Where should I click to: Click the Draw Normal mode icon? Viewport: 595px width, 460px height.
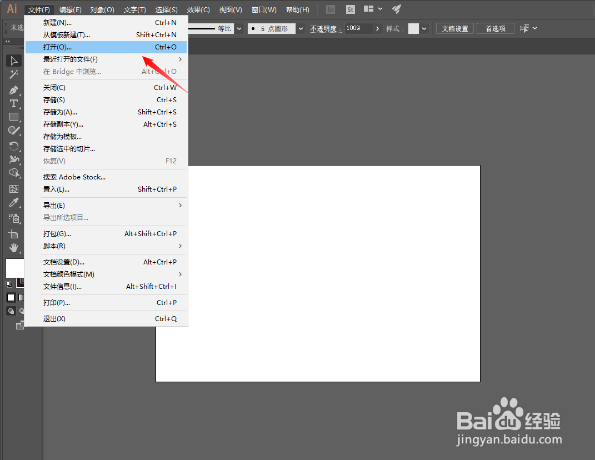coord(11,312)
